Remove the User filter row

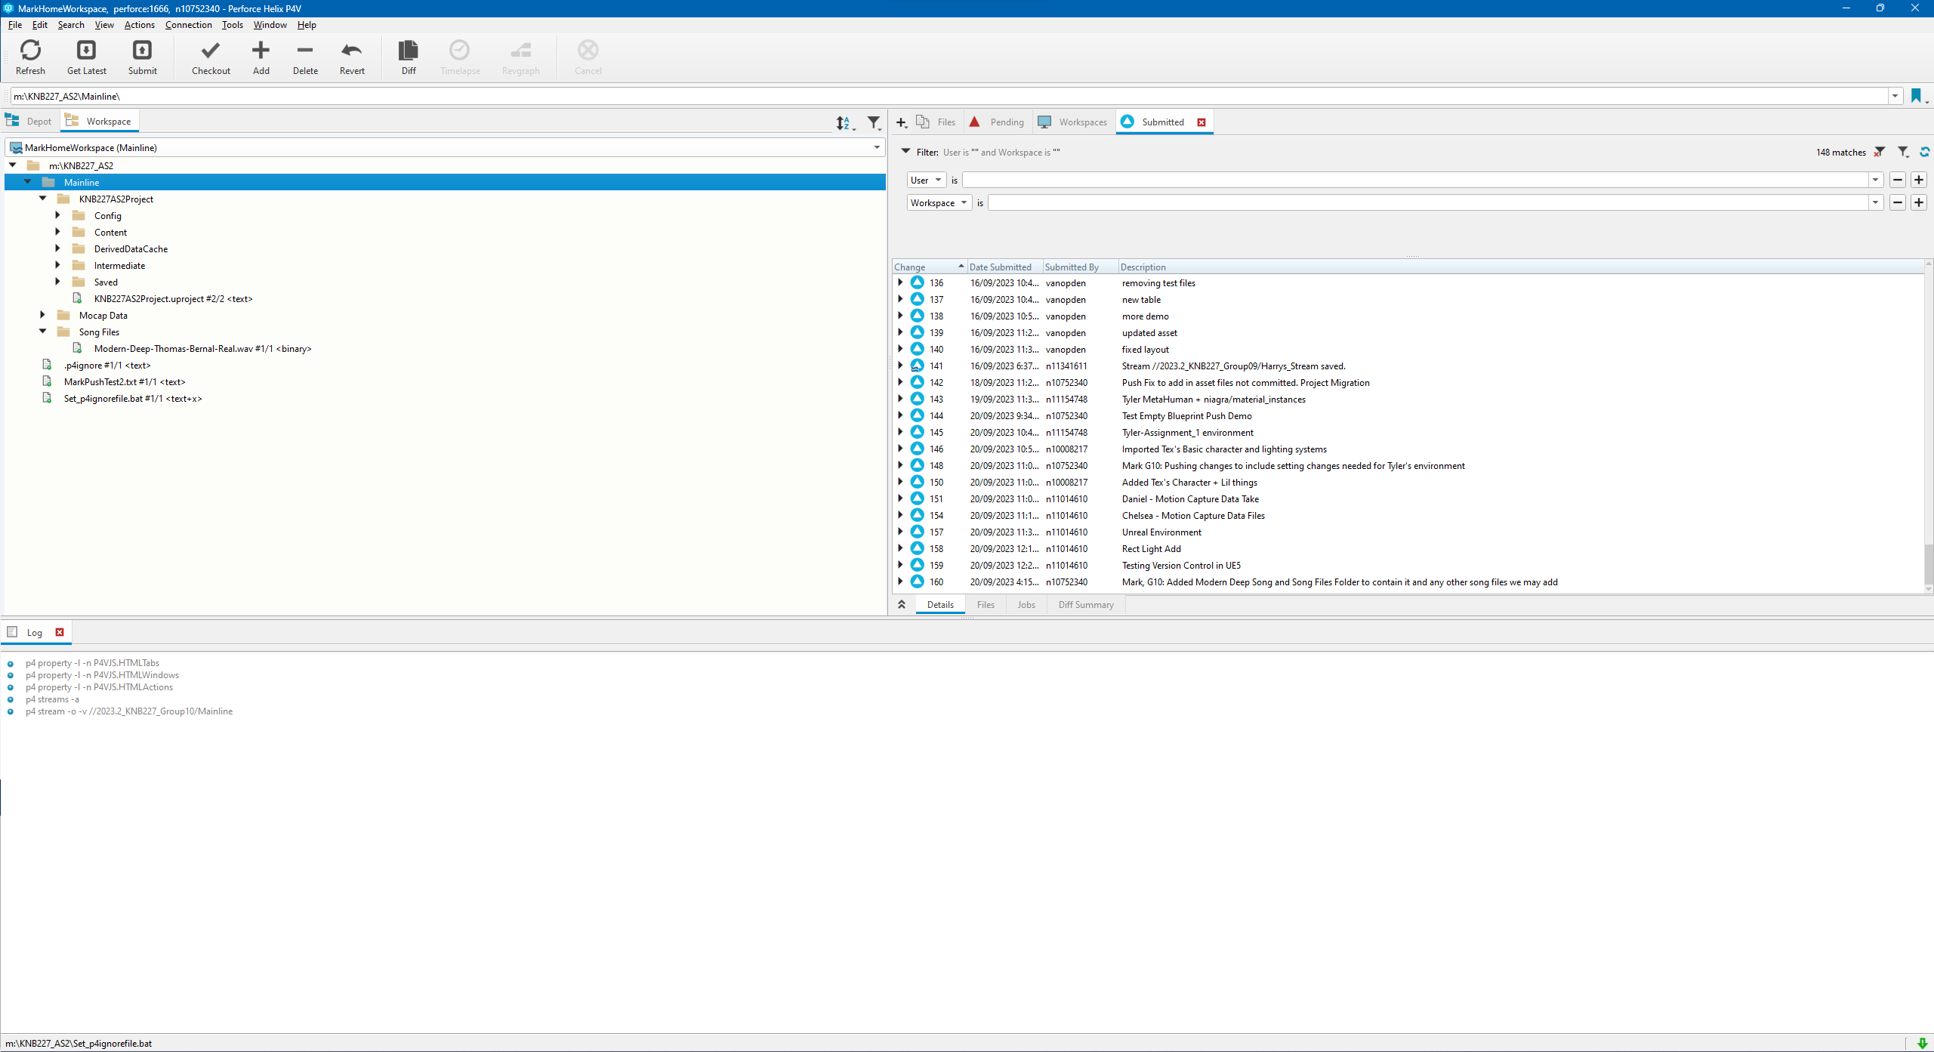tap(1898, 180)
